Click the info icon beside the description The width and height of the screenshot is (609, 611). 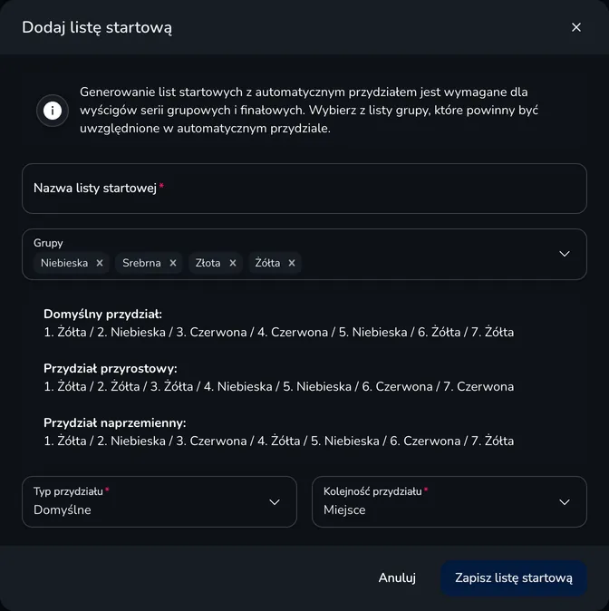(x=53, y=111)
